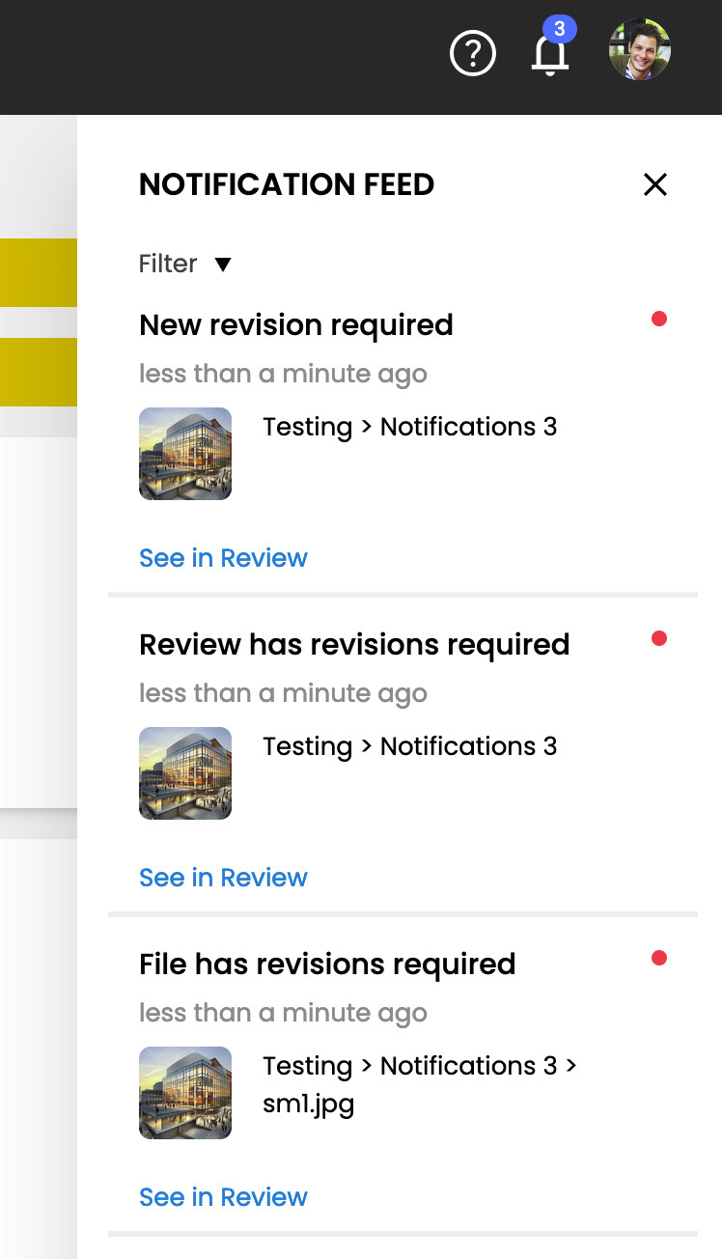This screenshot has height=1259, width=722.
Task: Click 'See in Review' under New revision required
Action: 223,558
